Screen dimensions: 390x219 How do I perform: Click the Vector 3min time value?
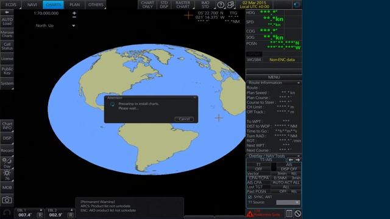point(282,173)
